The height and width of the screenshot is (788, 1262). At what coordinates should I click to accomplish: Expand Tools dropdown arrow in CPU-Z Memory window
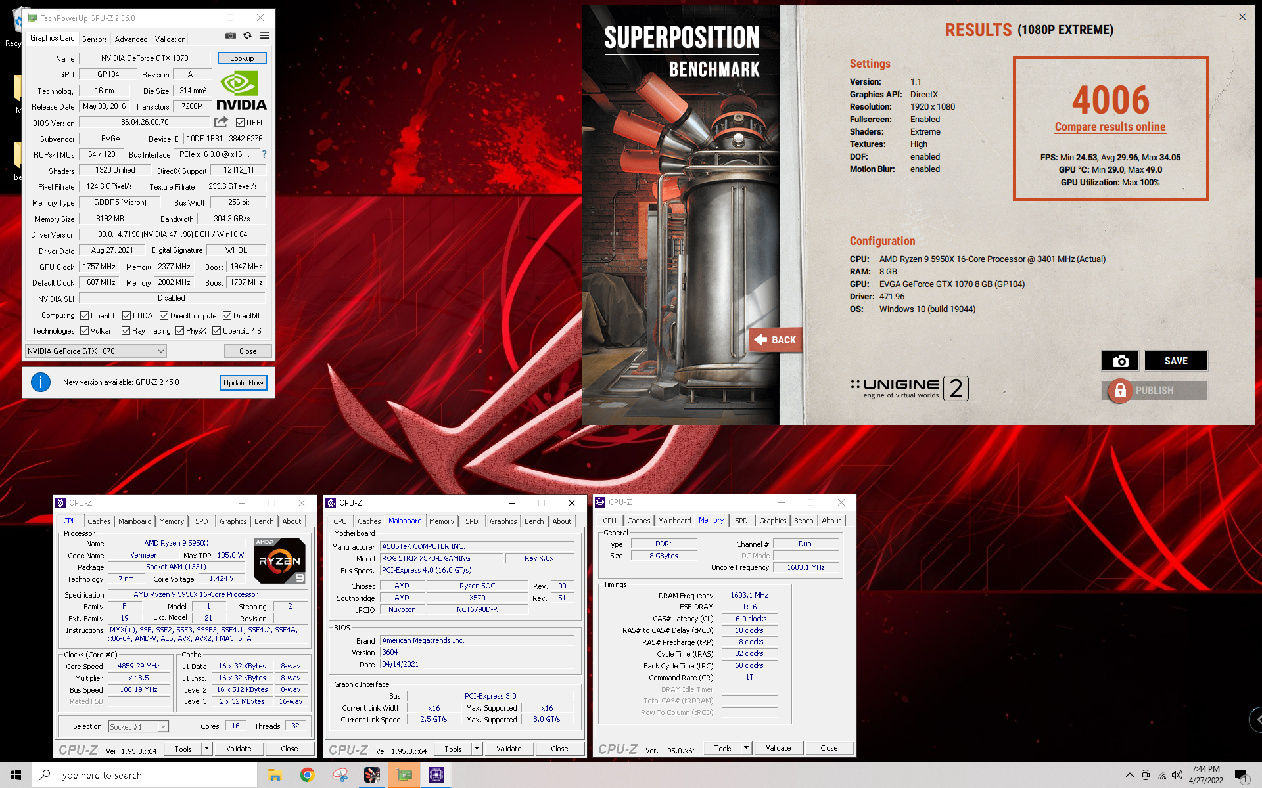click(746, 748)
